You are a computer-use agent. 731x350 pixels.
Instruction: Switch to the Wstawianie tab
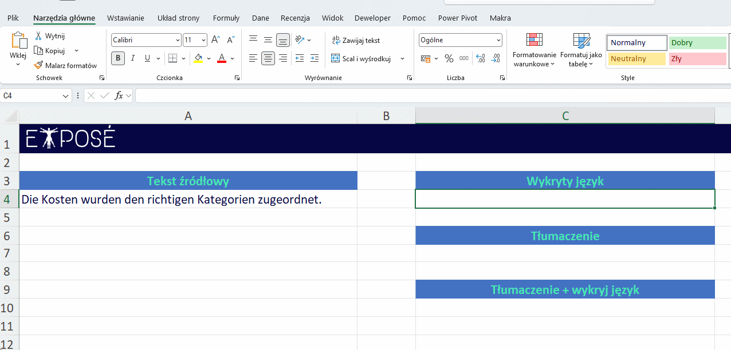click(125, 18)
